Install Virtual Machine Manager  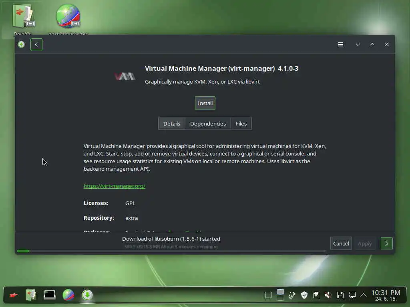(x=205, y=103)
